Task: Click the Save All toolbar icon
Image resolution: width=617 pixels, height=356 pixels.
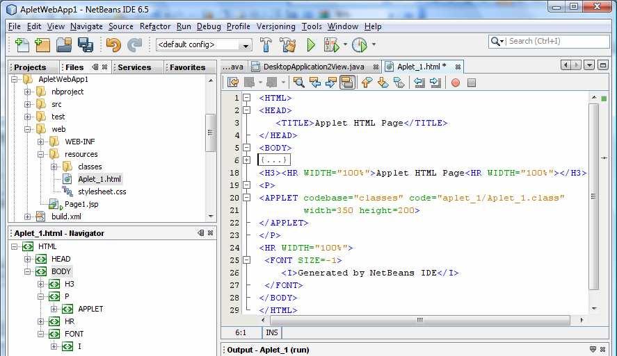Action: 86,45
